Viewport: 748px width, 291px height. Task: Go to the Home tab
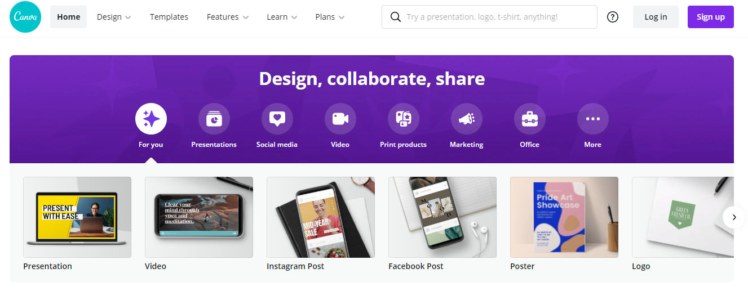69,17
